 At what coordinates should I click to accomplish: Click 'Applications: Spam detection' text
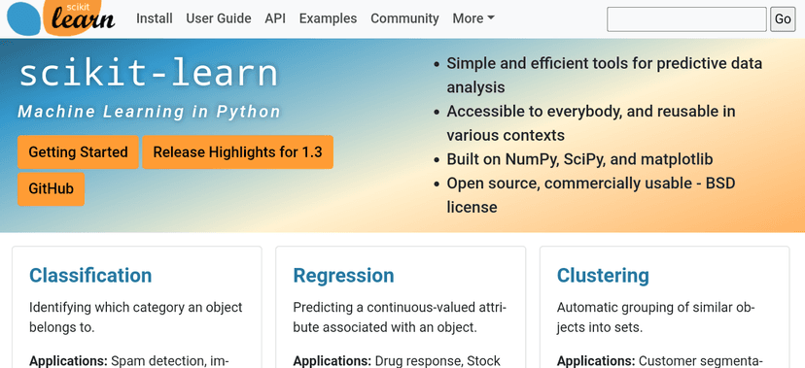tap(129, 361)
